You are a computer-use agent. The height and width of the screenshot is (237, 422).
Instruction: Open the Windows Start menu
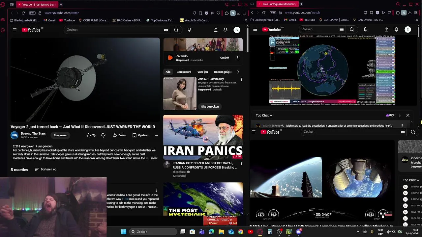pyautogui.click(x=123, y=232)
